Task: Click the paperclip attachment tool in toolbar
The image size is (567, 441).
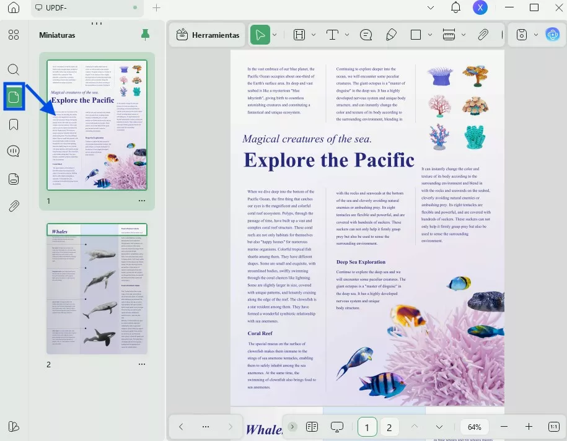Action: click(483, 35)
